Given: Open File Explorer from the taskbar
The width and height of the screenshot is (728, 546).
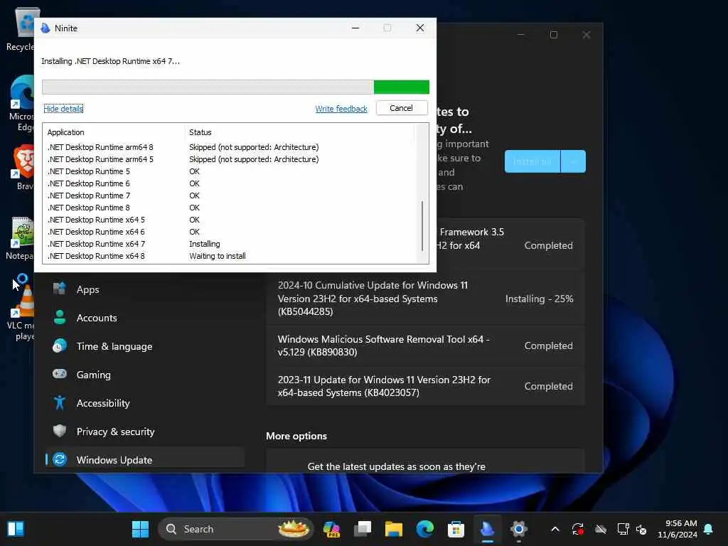Looking at the screenshot, I should 394,529.
